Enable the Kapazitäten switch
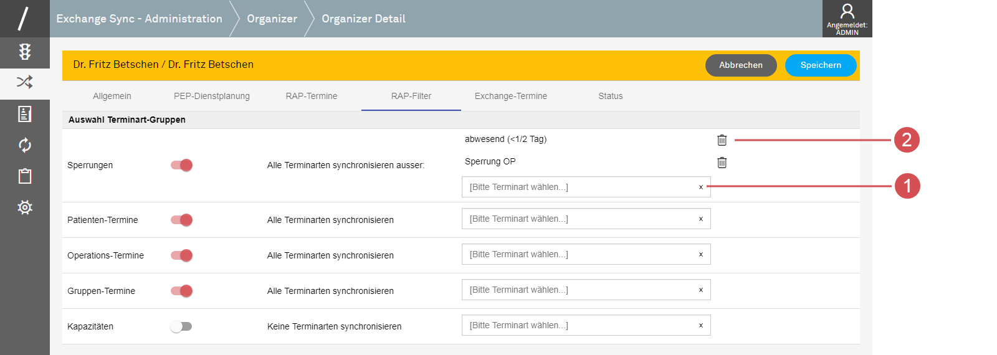Viewport: 997px width, 355px height. [x=181, y=326]
